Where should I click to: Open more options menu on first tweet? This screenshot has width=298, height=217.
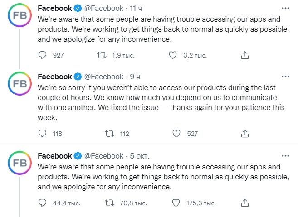tap(285, 8)
